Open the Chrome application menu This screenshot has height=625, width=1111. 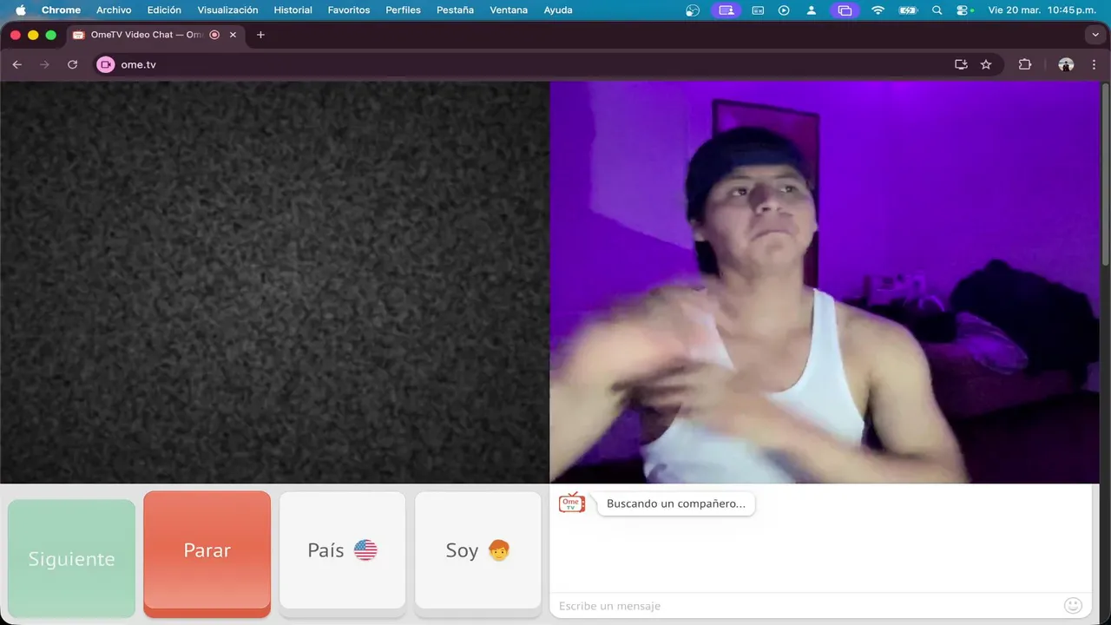tap(61, 10)
